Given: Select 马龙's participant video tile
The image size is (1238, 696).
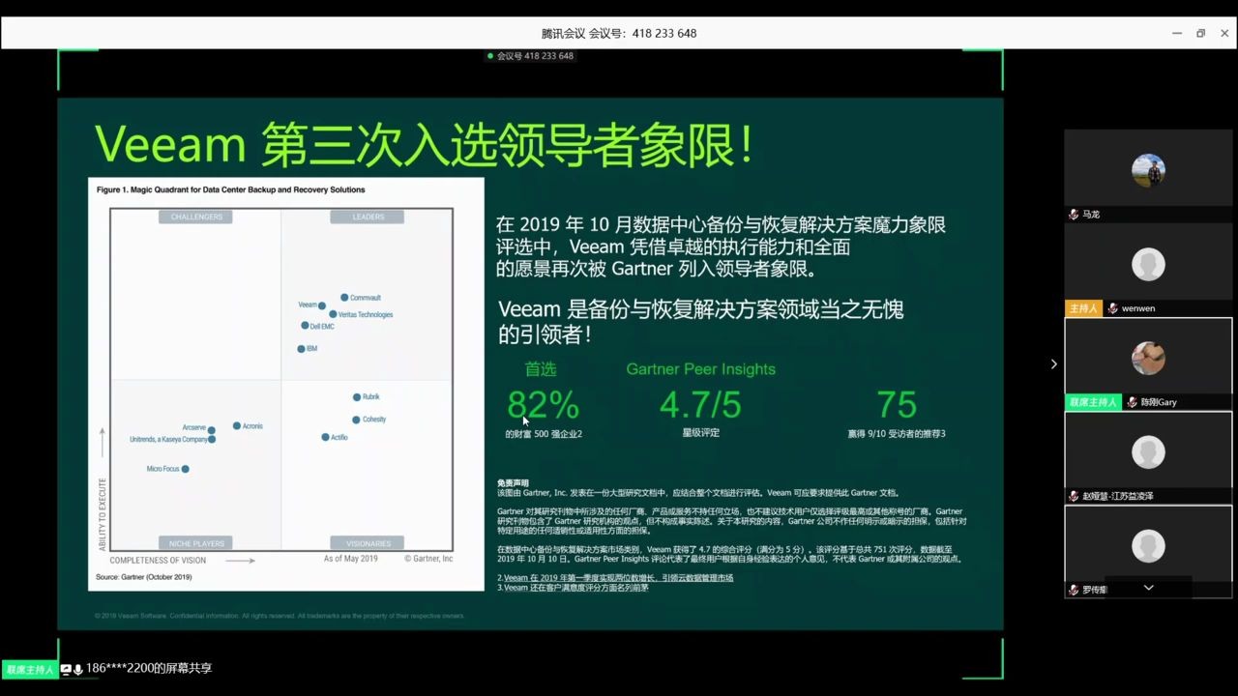Looking at the screenshot, I should click(x=1148, y=176).
